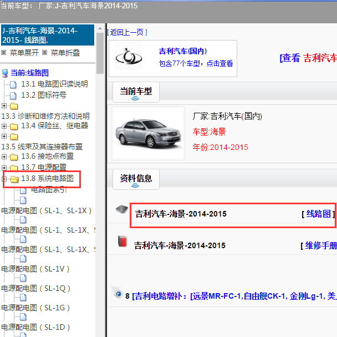Open 13.1 电路图识读说明
The width and height of the screenshot is (337, 337).
[x=54, y=84]
